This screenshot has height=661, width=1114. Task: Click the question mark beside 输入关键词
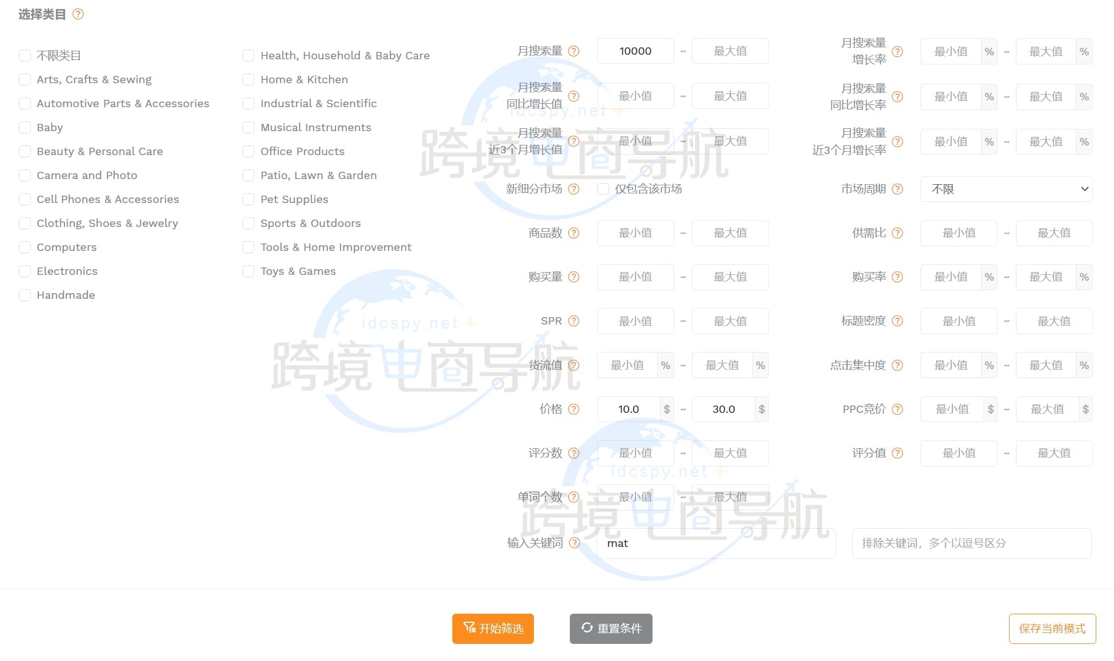click(574, 543)
